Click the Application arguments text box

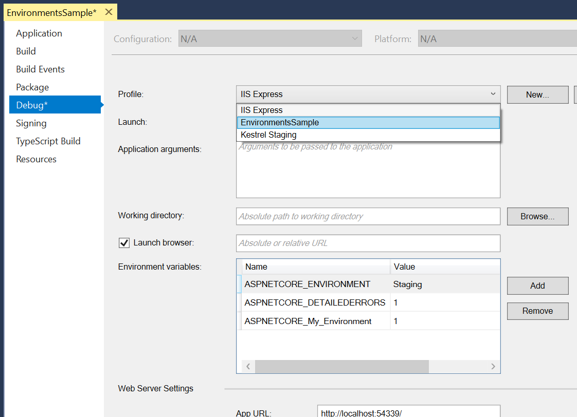click(368, 170)
